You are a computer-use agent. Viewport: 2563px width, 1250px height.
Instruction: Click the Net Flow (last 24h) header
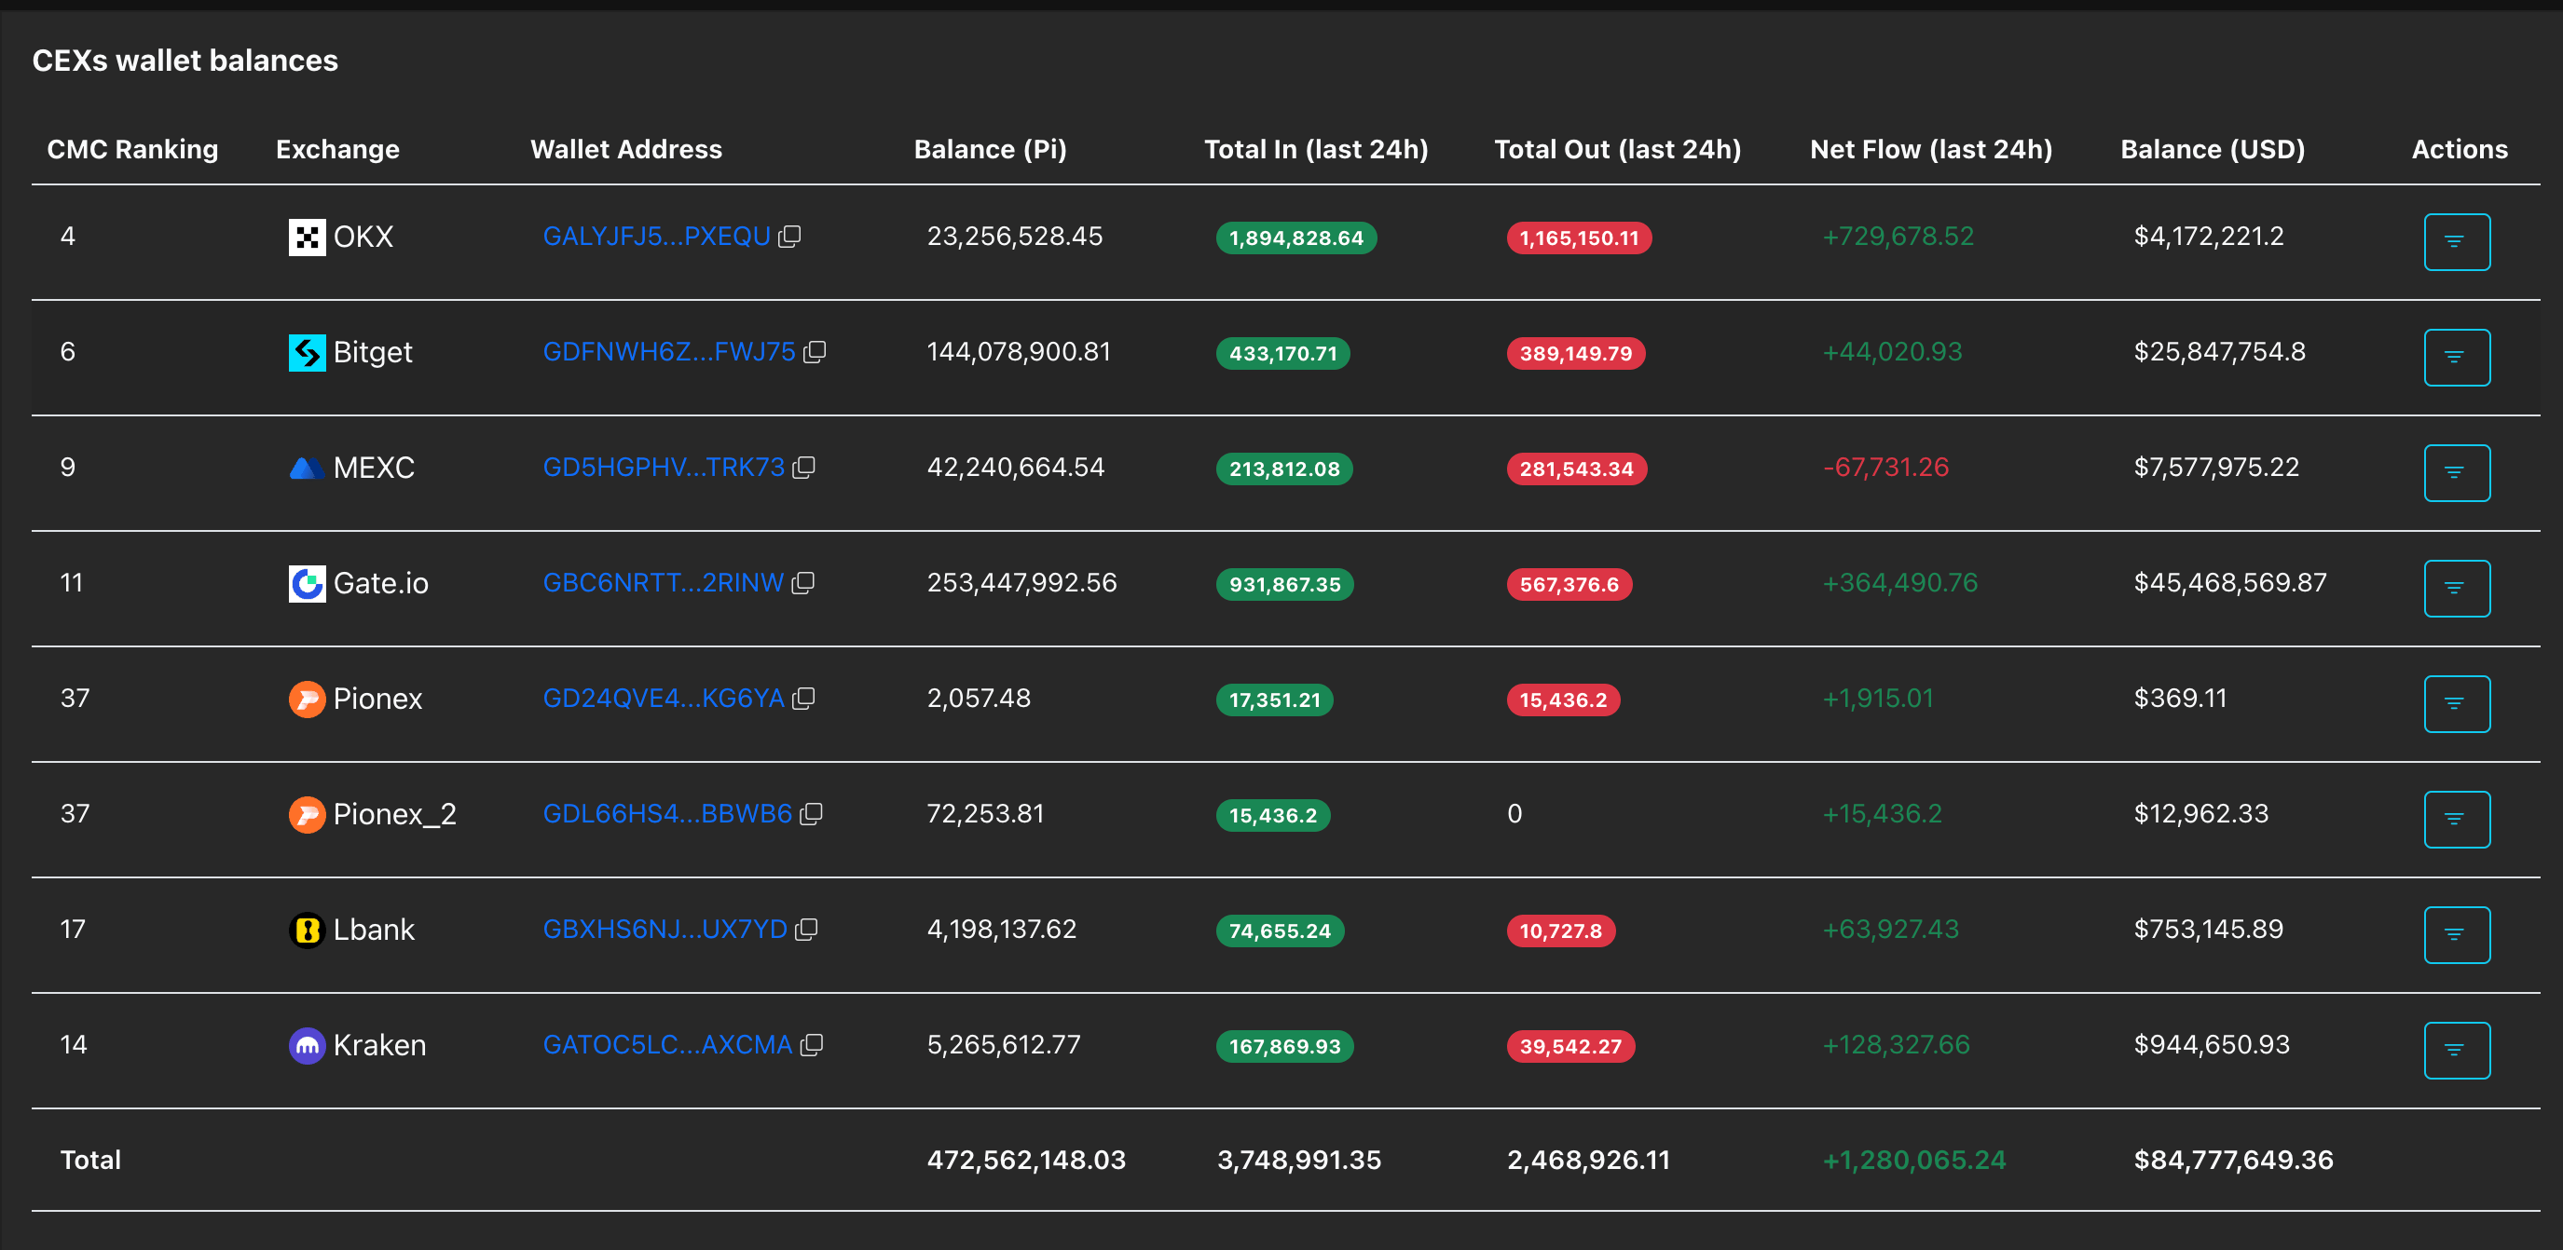click(1930, 149)
